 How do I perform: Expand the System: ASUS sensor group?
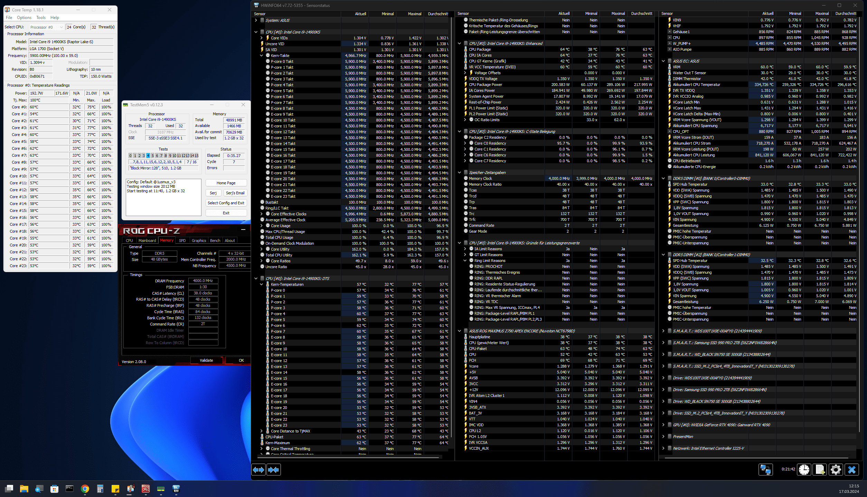(256, 20)
